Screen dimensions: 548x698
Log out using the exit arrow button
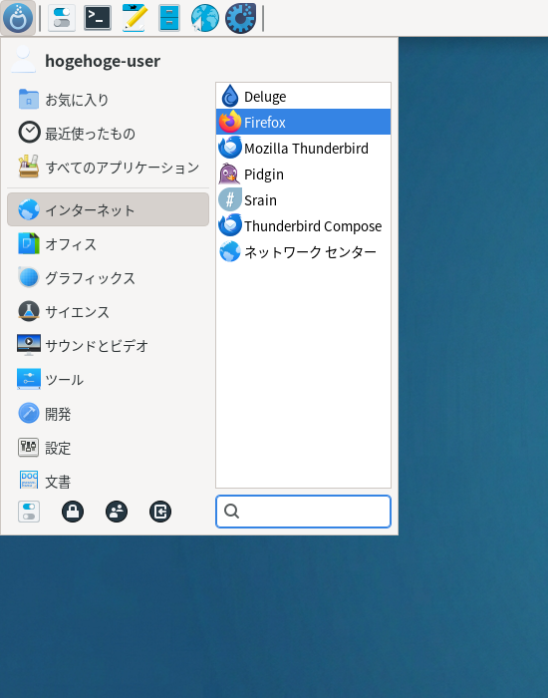coord(160,512)
